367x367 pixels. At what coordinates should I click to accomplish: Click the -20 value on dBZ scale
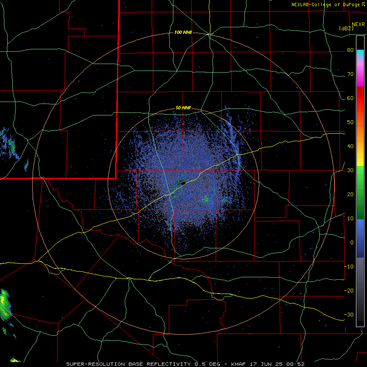[x=349, y=291]
